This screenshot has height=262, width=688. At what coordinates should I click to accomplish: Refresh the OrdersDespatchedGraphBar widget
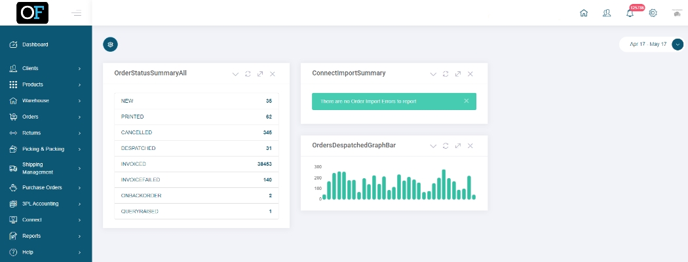(446, 146)
